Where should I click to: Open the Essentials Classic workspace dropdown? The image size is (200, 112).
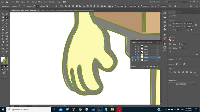click(x=156, y=2)
